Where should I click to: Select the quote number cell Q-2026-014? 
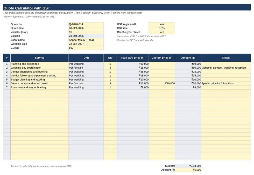(x=86, y=24)
